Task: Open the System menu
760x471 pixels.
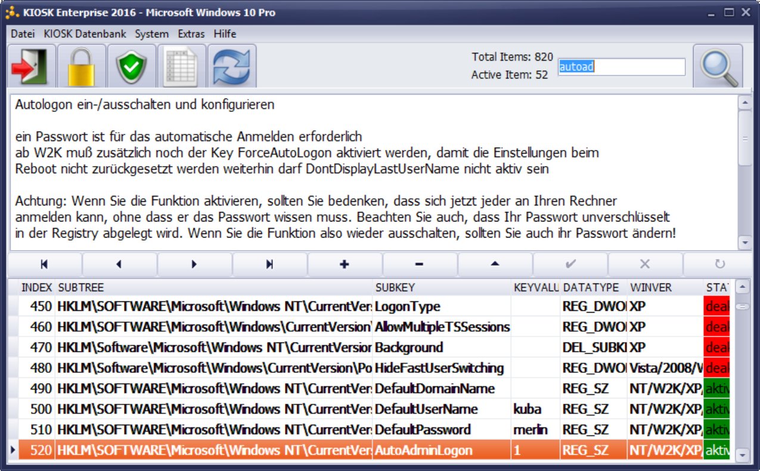Action: (x=151, y=34)
